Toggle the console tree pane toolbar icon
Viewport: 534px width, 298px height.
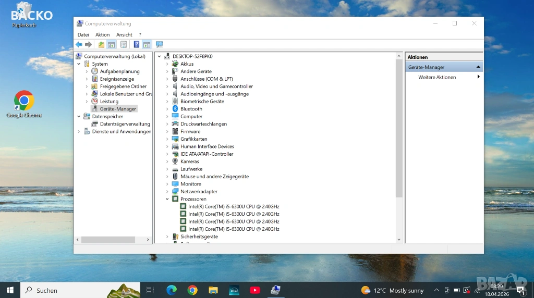(x=112, y=45)
